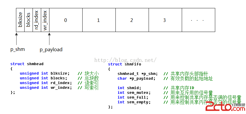Select the 'int shmid;' code line
This screenshot has width=246, height=114.
pyautogui.click(x=129, y=88)
